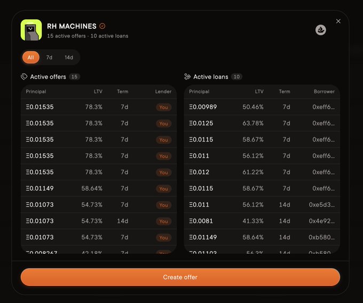The width and height of the screenshot is (363, 303).
Task: Click the Active offers count badge 15
Action: tap(74, 77)
